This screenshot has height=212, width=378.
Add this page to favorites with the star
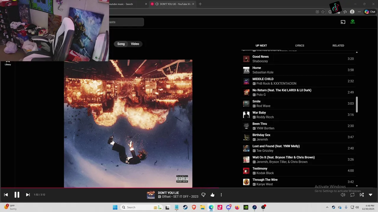click(323, 12)
